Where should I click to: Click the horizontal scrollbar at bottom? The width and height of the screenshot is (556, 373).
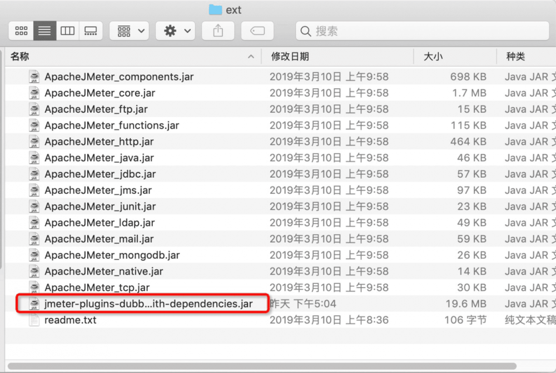262,366
